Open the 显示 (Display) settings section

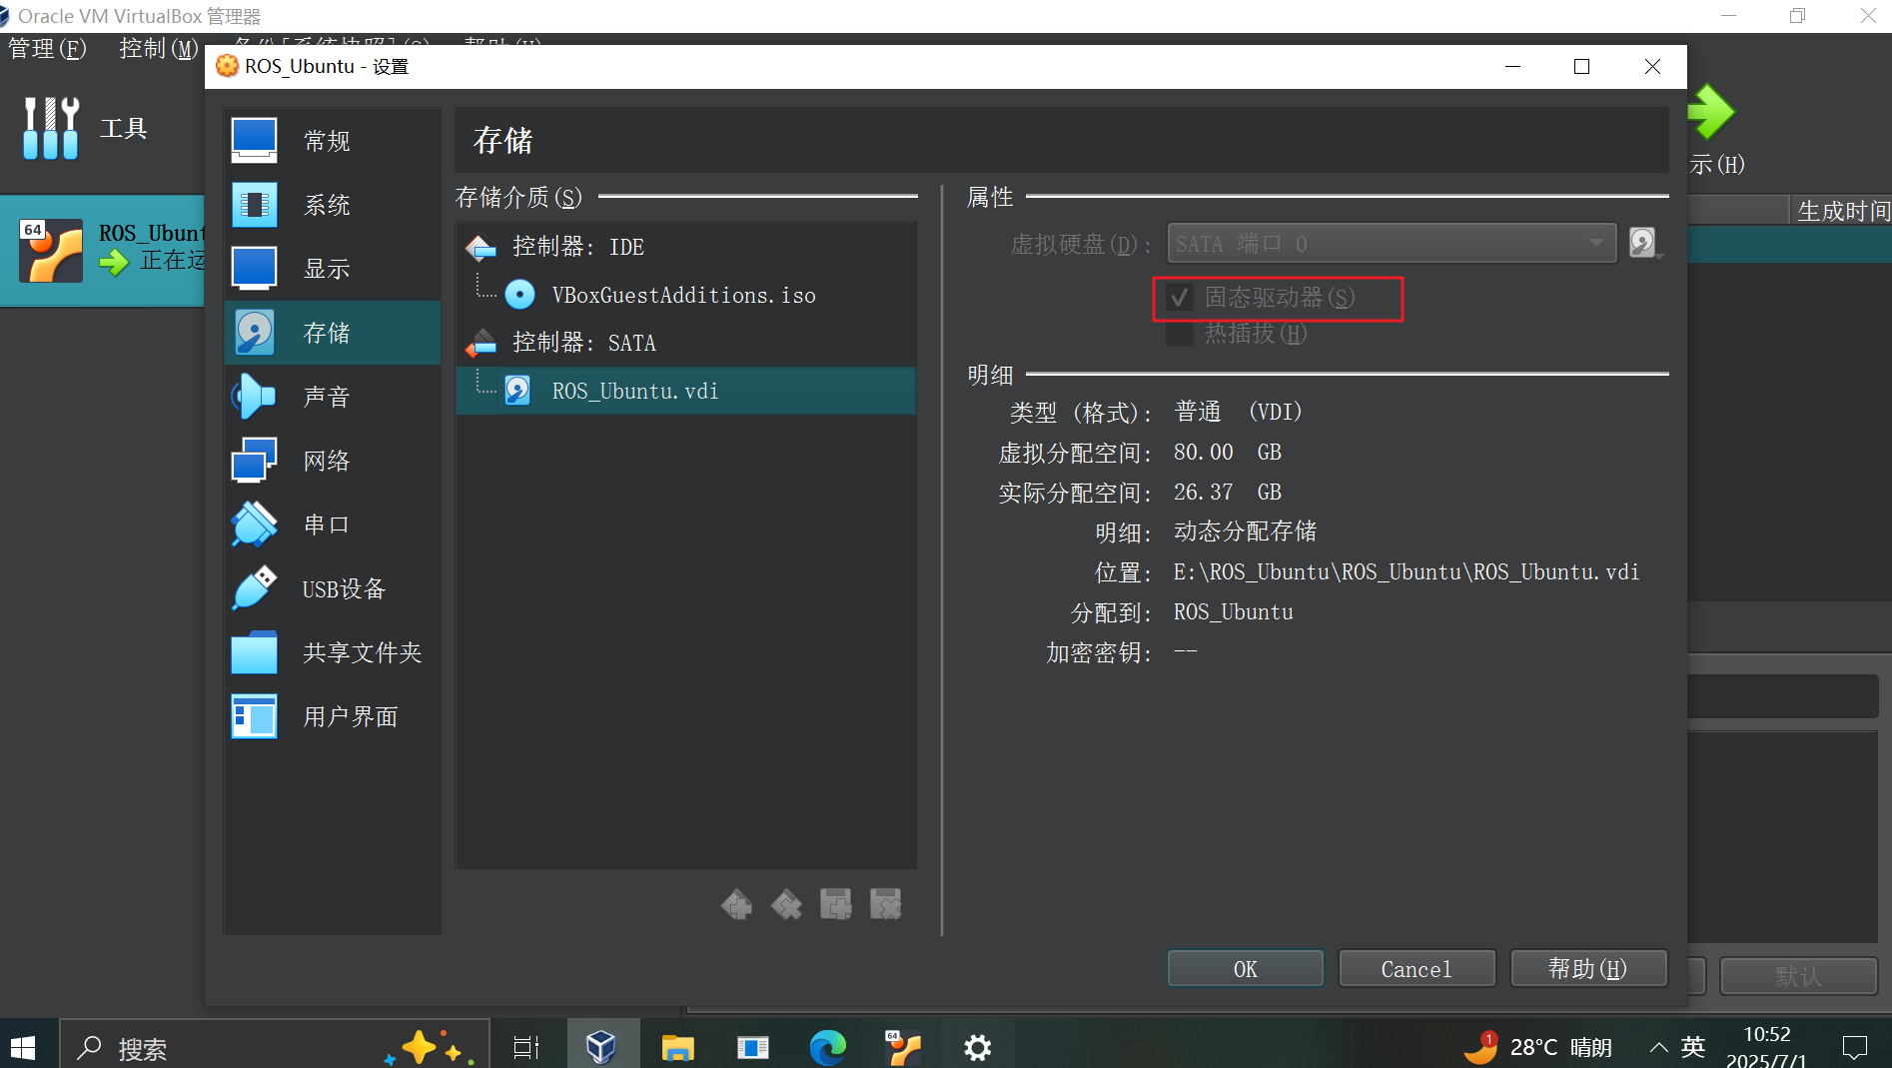click(327, 269)
